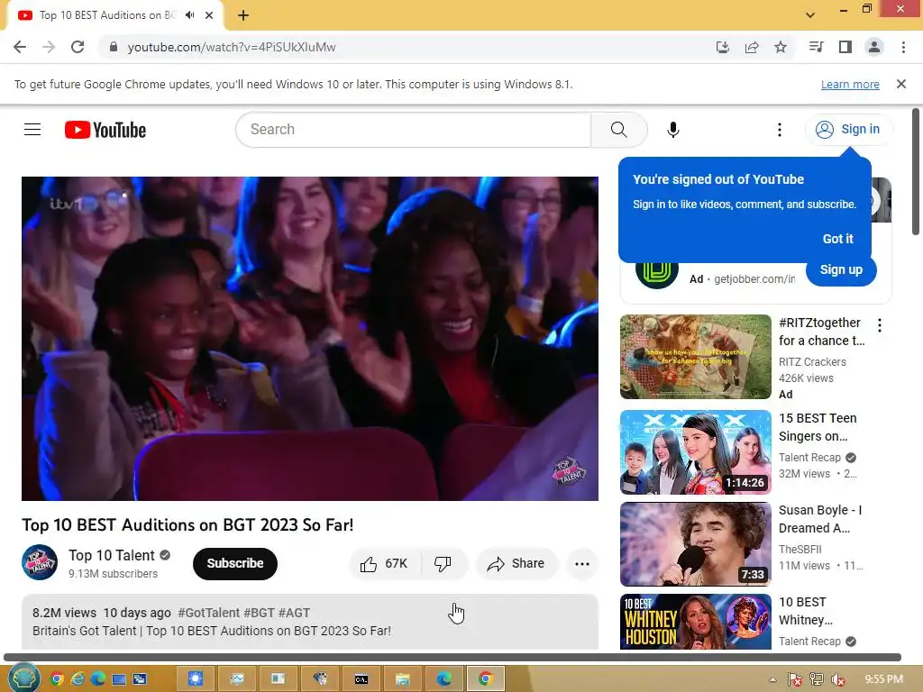
Task: Click the 15 BEST Teen Singers title
Action: [818, 427]
